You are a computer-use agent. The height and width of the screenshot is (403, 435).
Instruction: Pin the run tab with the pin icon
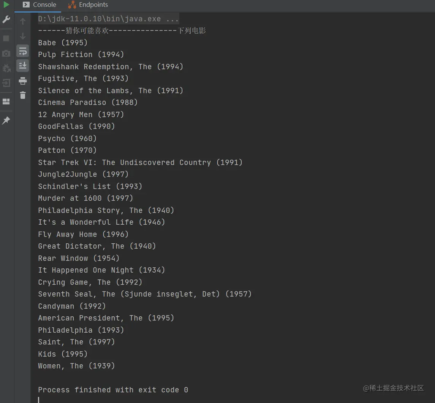[x=6, y=120]
